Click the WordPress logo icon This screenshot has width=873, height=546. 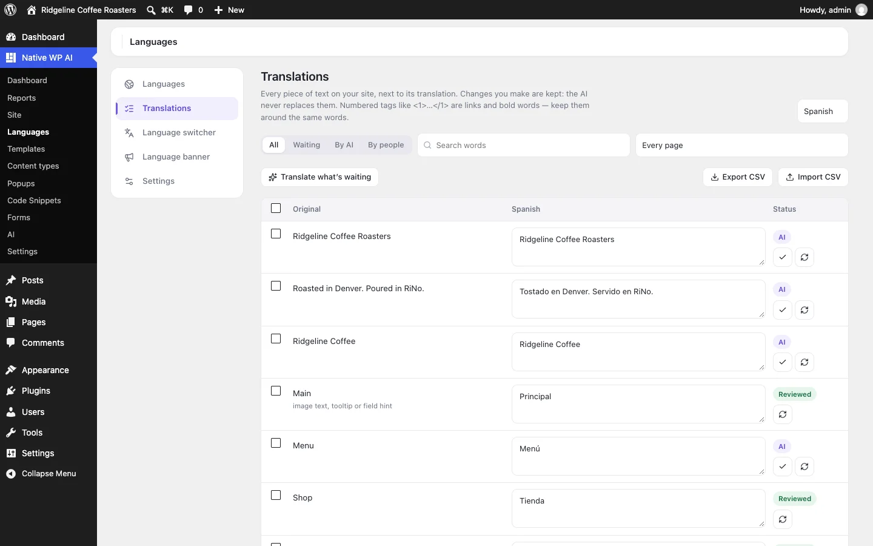click(x=10, y=10)
